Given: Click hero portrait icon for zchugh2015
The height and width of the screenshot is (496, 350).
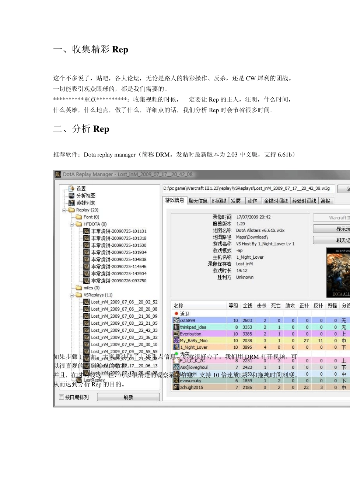Looking at the screenshot, I should (176, 387).
